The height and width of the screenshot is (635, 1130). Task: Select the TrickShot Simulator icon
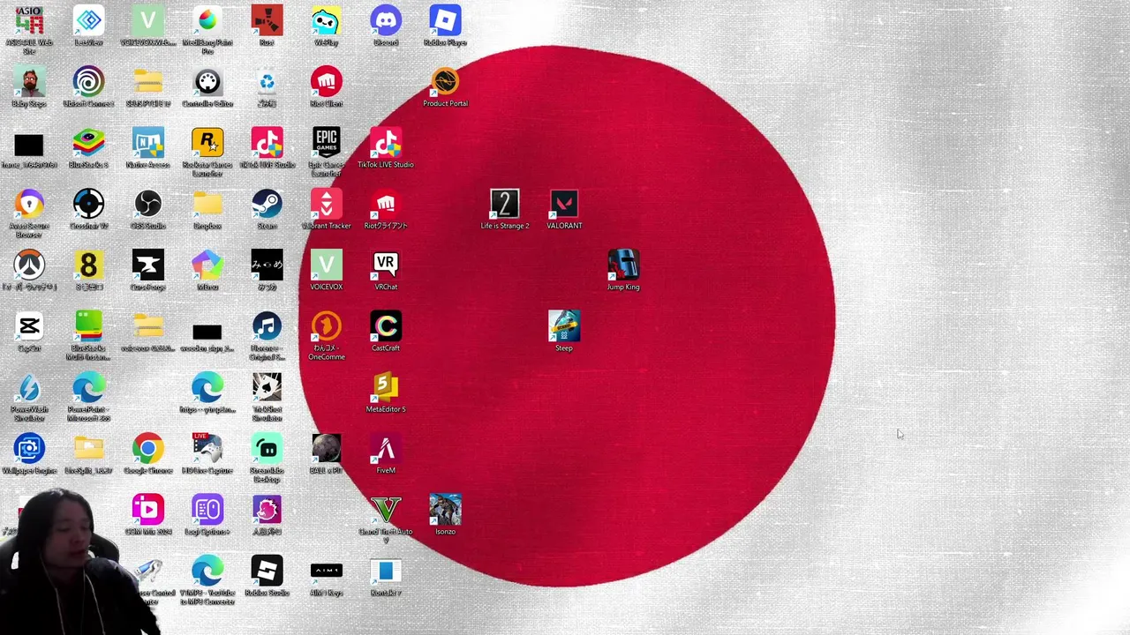[267, 388]
